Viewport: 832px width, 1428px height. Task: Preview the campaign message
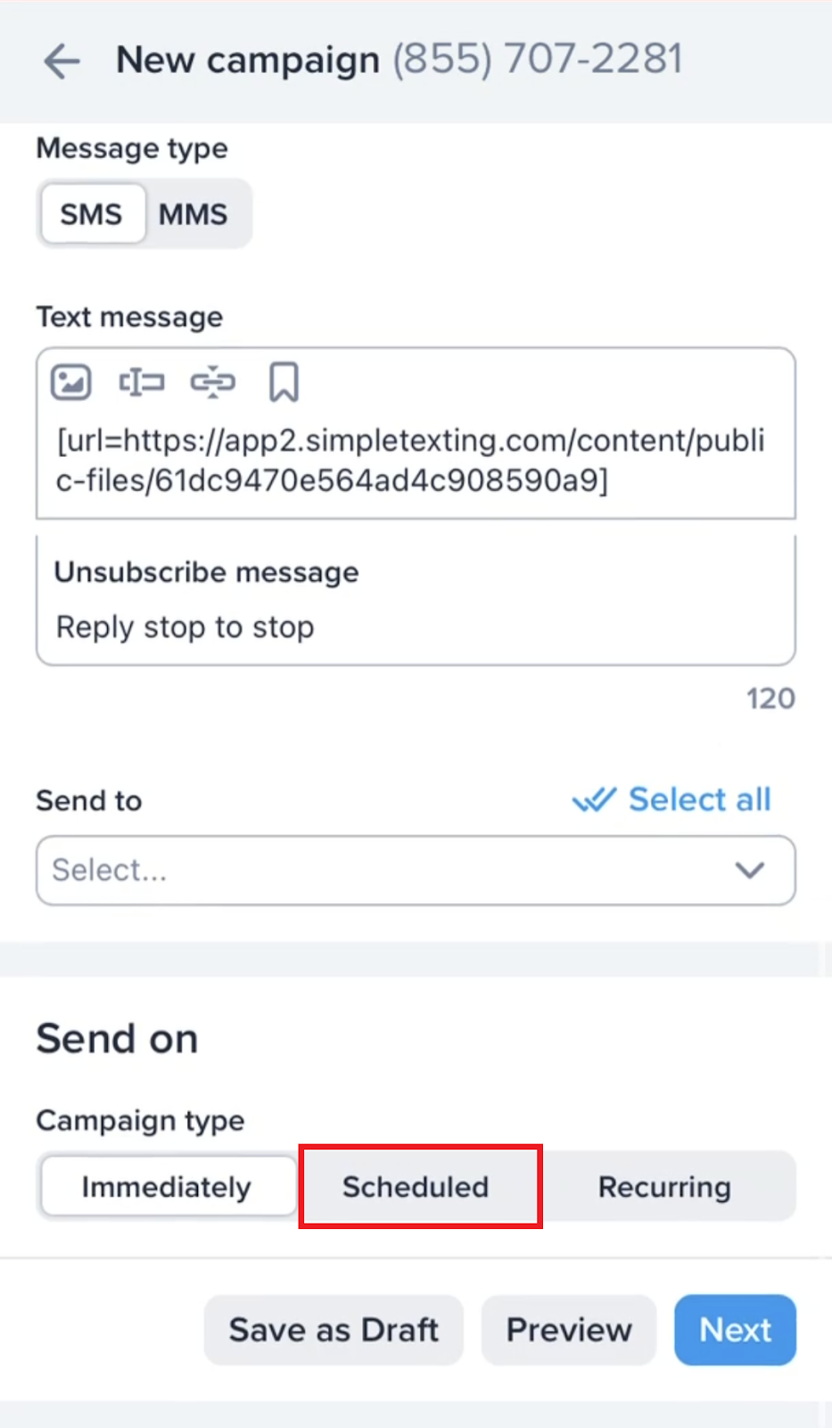[x=568, y=1330]
